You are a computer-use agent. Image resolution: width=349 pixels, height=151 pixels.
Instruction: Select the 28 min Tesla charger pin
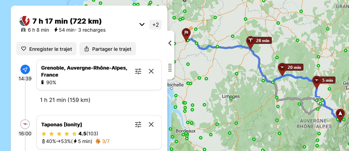[250, 41]
